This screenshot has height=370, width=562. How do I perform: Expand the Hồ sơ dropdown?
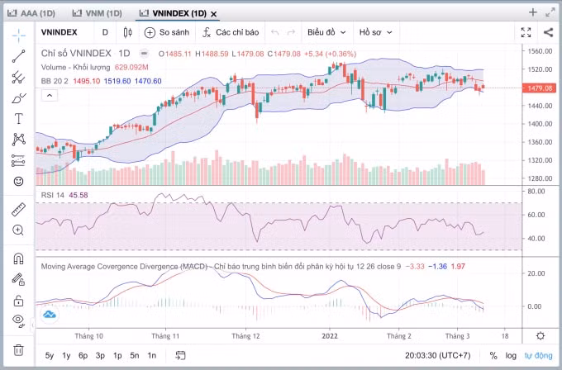click(375, 32)
